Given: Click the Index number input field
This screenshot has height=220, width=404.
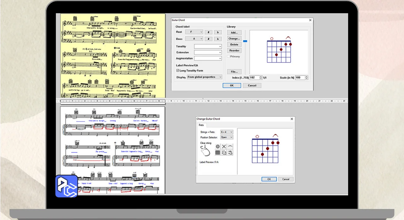Looking at the screenshot, I should coord(254,78).
